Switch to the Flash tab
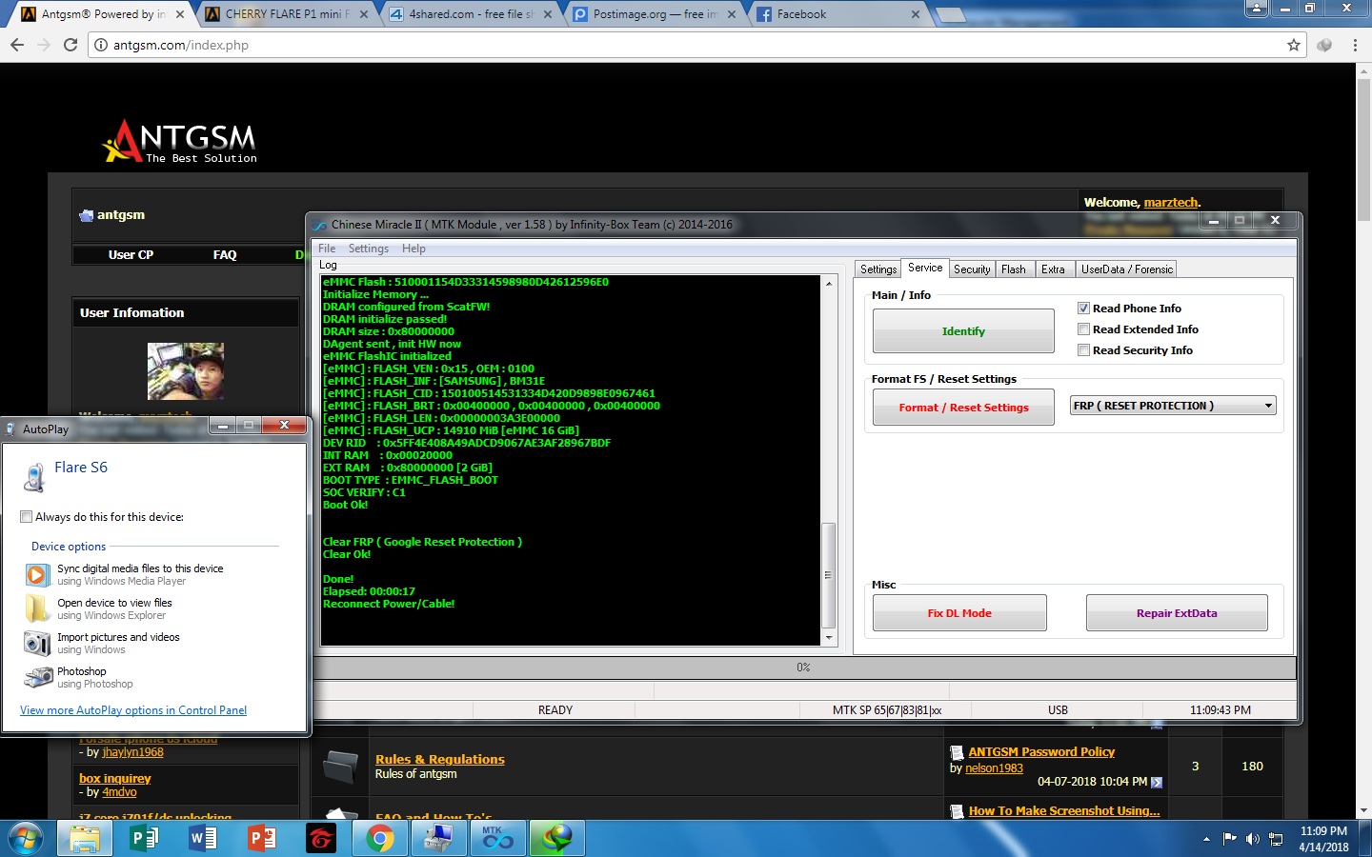This screenshot has width=1372, height=857. pos(1014,269)
